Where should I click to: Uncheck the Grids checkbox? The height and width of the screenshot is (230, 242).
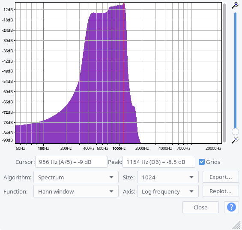pos(202,162)
